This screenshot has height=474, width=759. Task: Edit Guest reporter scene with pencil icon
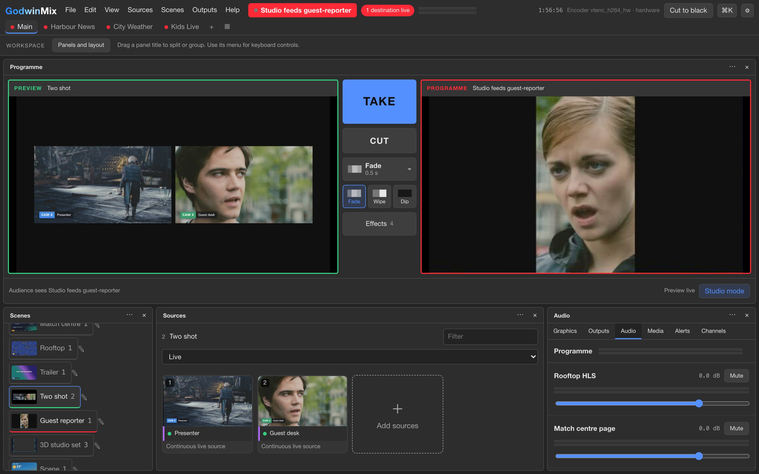point(101,421)
